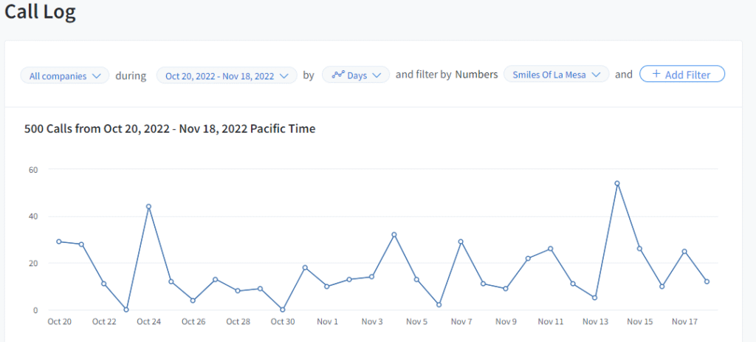This screenshot has height=342, width=756.
Task: Select the Oct 24 peak data point
Action: pyautogui.click(x=148, y=207)
